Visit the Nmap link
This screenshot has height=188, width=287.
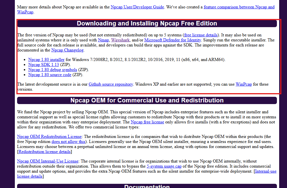103,40
